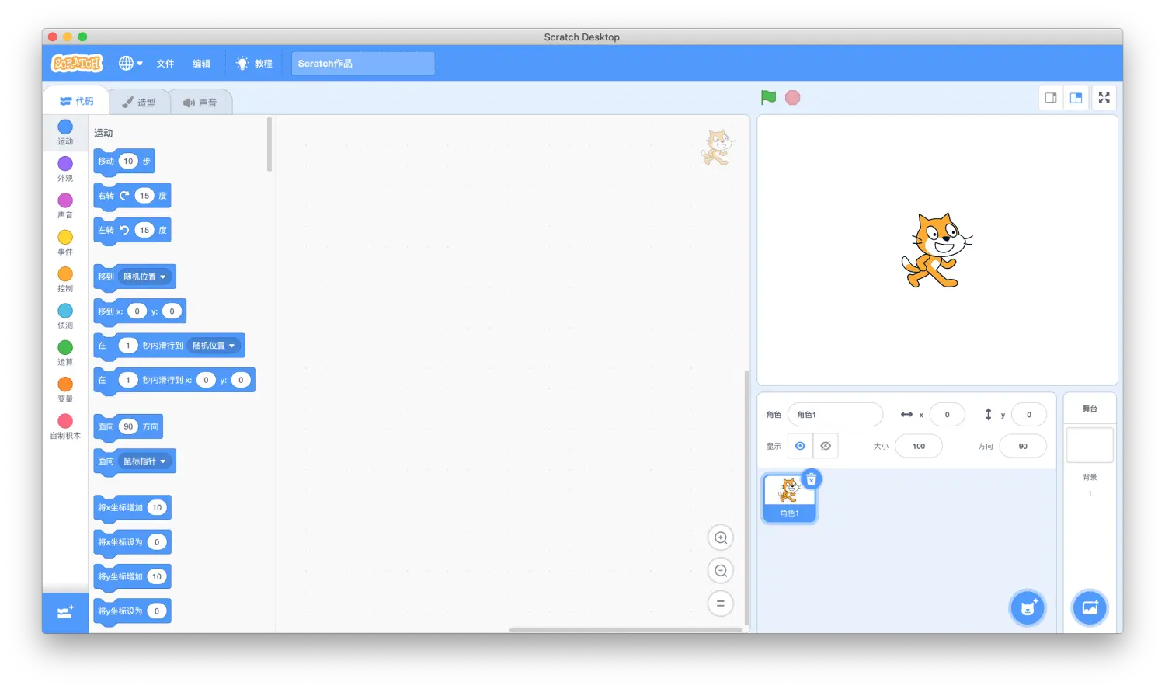Click the workspace horizontal scrollbar
1165x689 pixels.
pos(626,629)
